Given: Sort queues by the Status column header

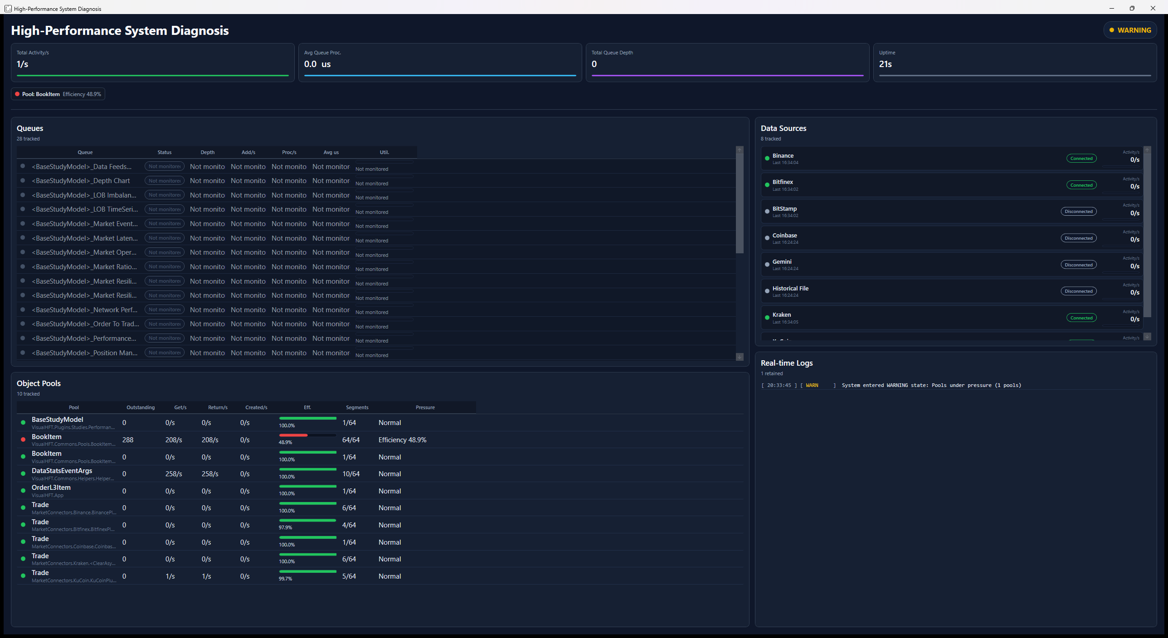Looking at the screenshot, I should click(x=165, y=152).
